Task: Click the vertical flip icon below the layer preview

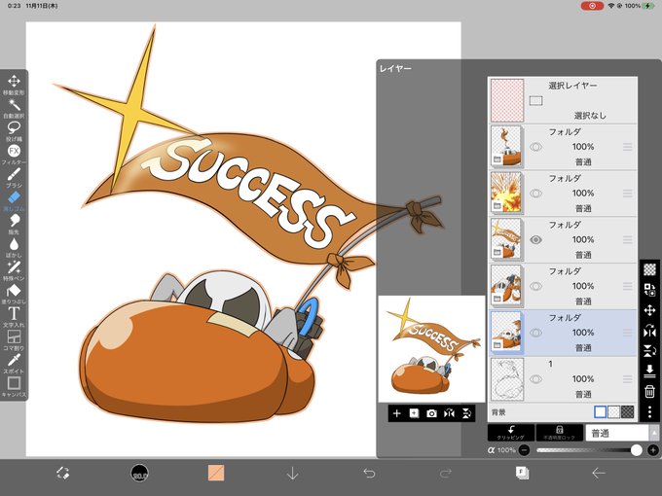Action: (x=466, y=413)
